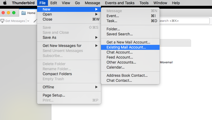The height and width of the screenshot is (120, 212).
Task: Open the Thunderbird application menu
Action: tap(23, 3)
